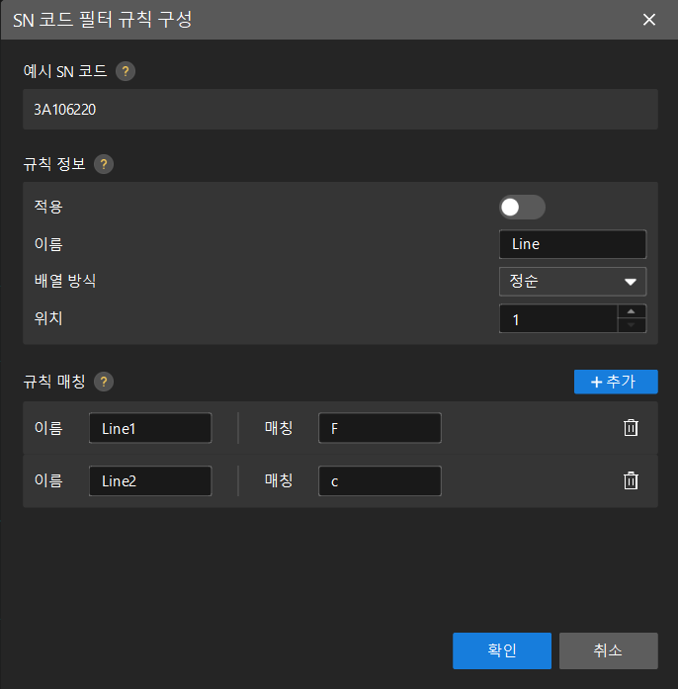
Task: Close the SN code filter dialog
Action: click(x=649, y=20)
